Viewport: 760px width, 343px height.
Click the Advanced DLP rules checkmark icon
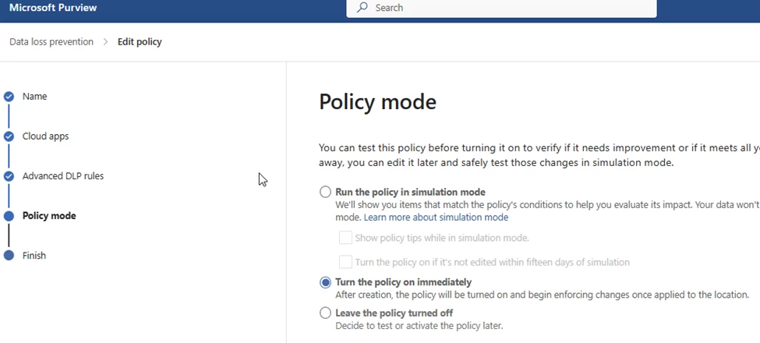click(9, 176)
